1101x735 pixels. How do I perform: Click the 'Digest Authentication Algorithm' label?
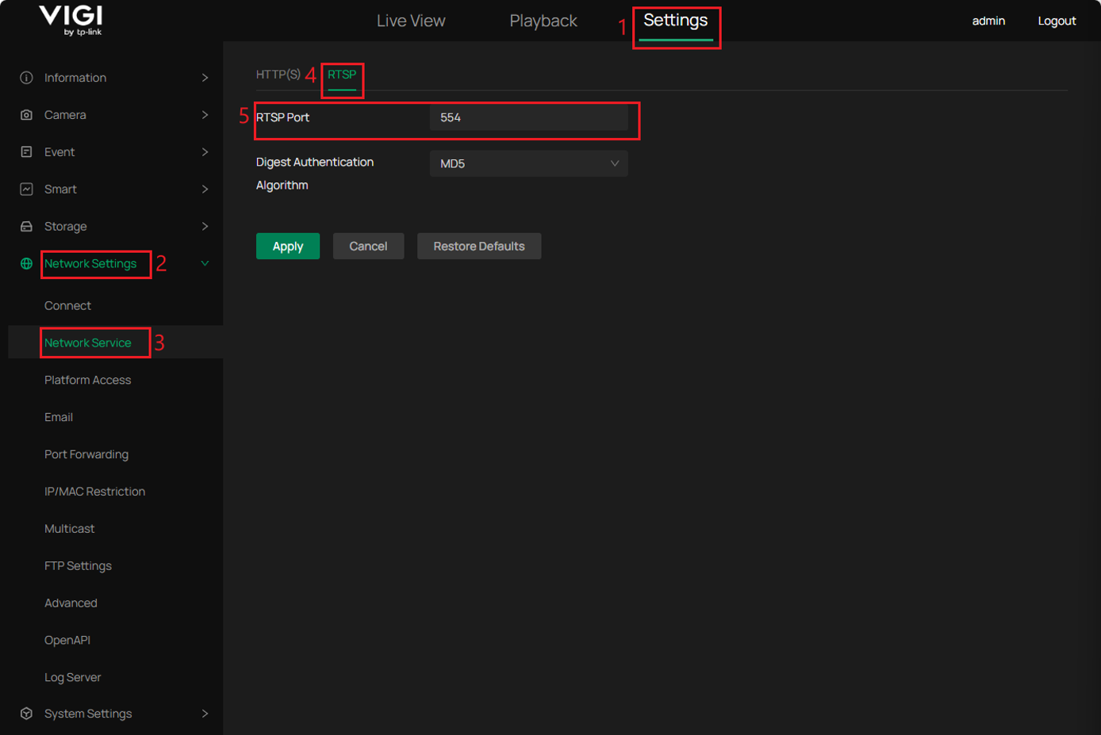click(x=315, y=173)
